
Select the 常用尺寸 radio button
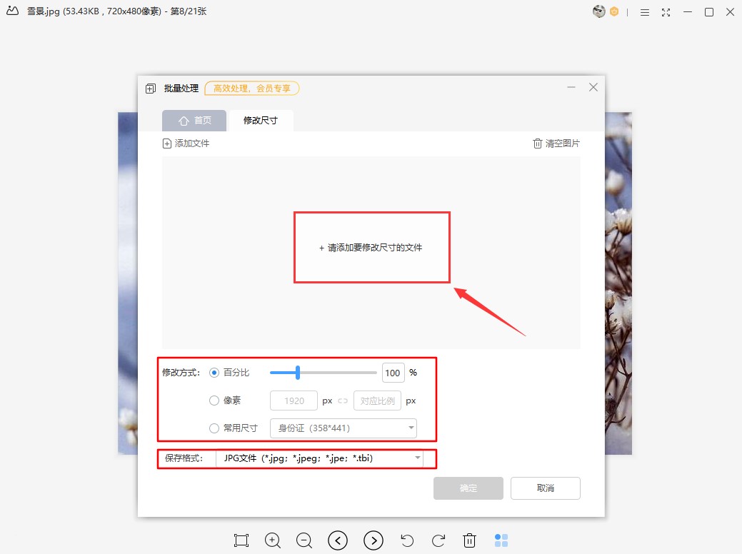point(214,428)
